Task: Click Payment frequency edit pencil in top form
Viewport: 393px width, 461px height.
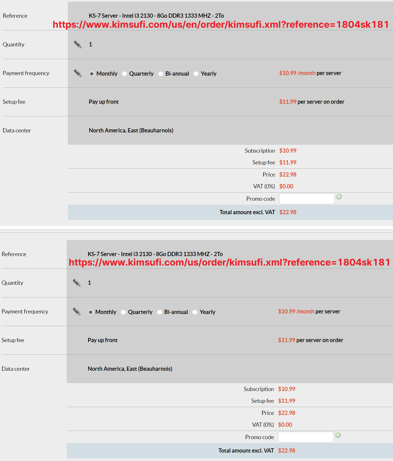Action: coord(78,73)
